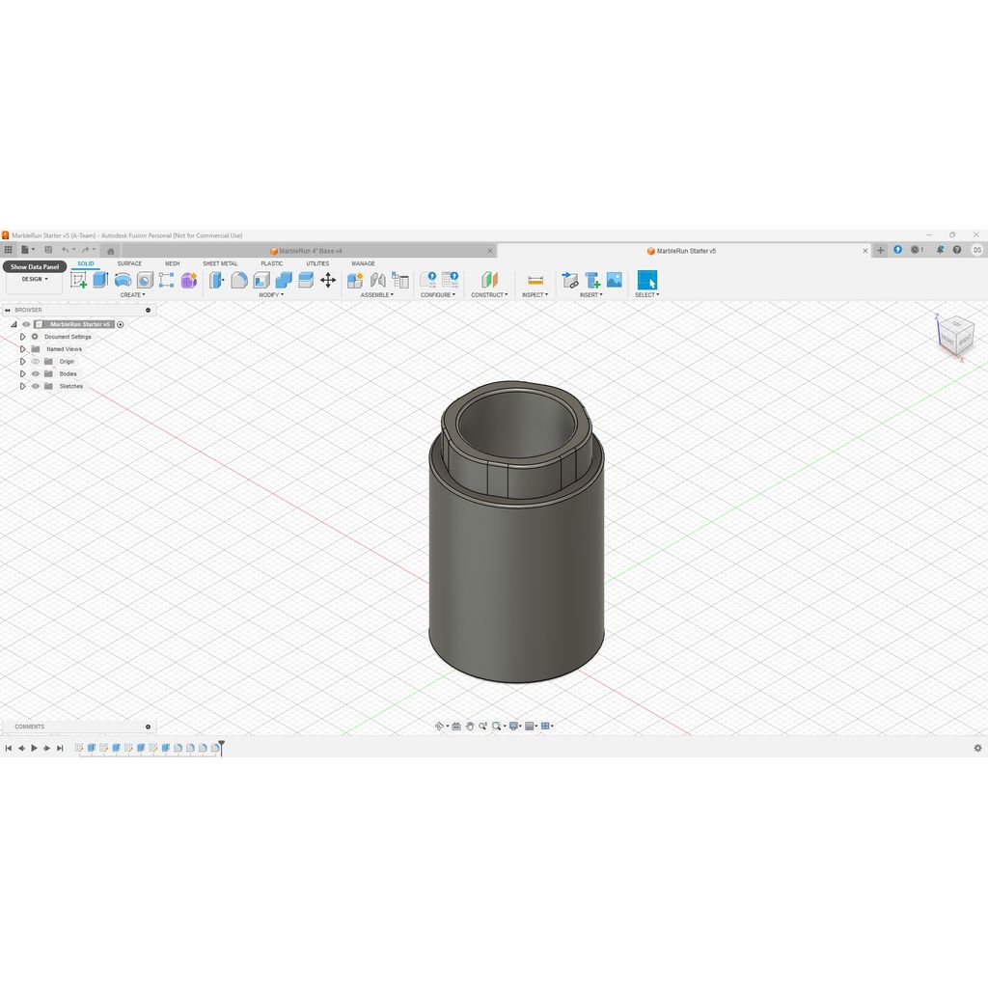This screenshot has width=988, height=988.
Task: Open the DESIGN workspace dropdown
Action: click(x=35, y=279)
